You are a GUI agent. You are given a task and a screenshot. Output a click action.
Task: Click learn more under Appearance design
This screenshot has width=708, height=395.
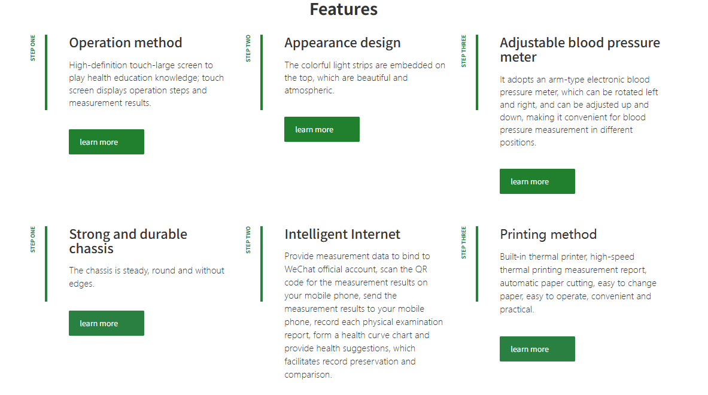pyautogui.click(x=321, y=129)
